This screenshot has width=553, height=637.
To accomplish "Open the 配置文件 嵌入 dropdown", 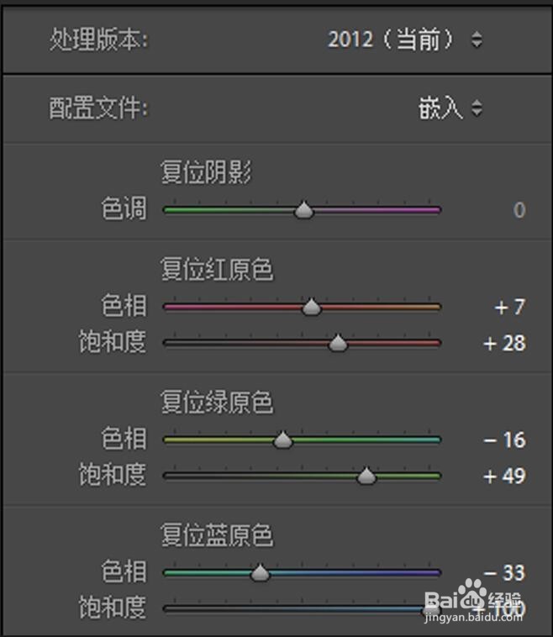I will tap(450, 108).
